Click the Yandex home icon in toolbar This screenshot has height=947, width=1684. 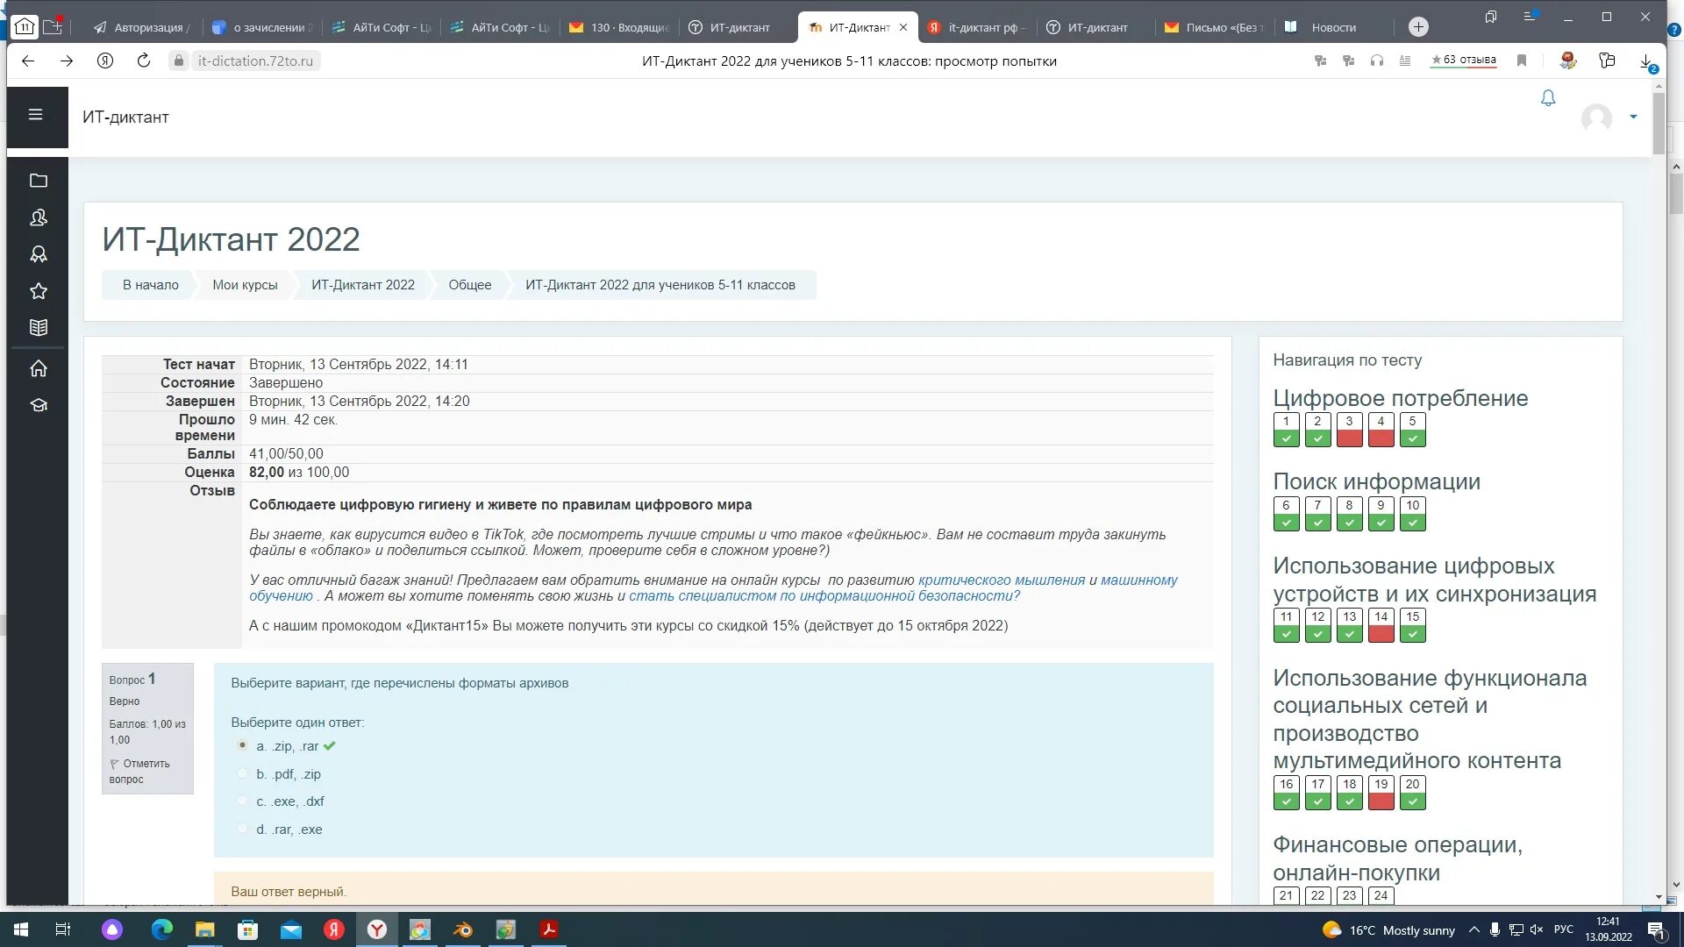click(x=105, y=61)
